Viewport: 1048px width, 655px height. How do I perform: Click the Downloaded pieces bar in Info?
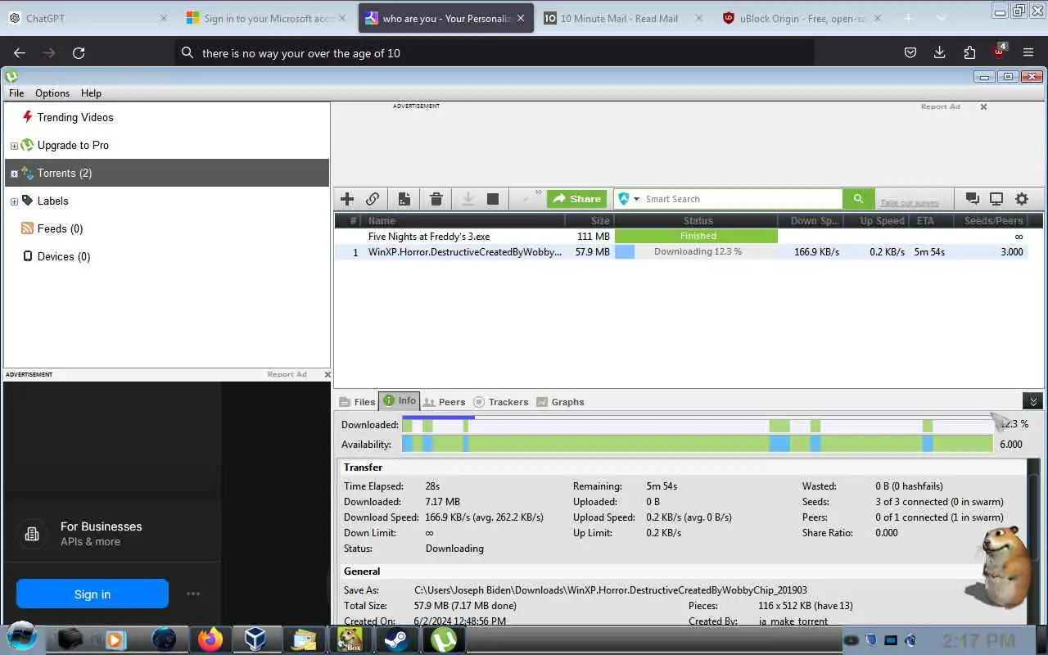click(x=697, y=425)
